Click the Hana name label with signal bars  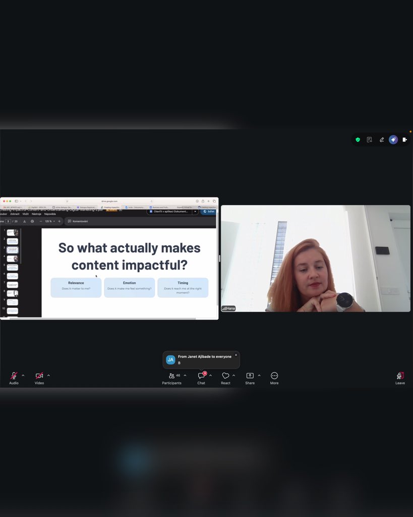(x=228, y=308)
